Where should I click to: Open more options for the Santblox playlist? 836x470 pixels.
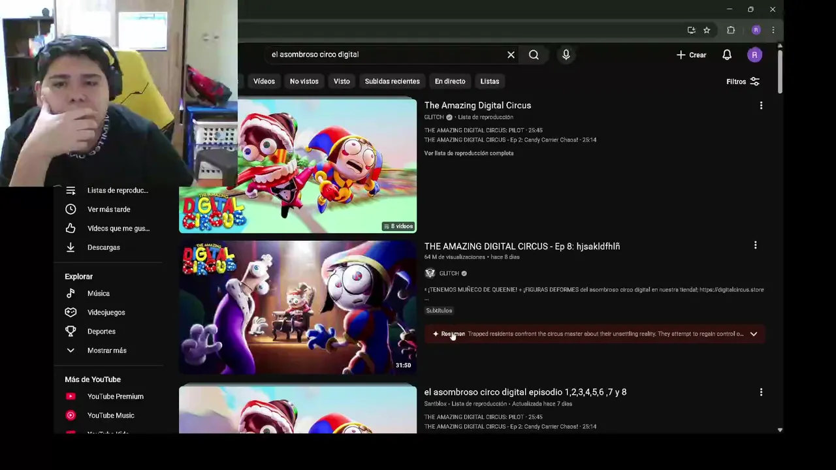(761, 392)
